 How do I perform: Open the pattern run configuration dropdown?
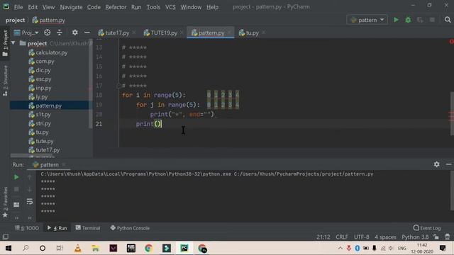point(367,20)
